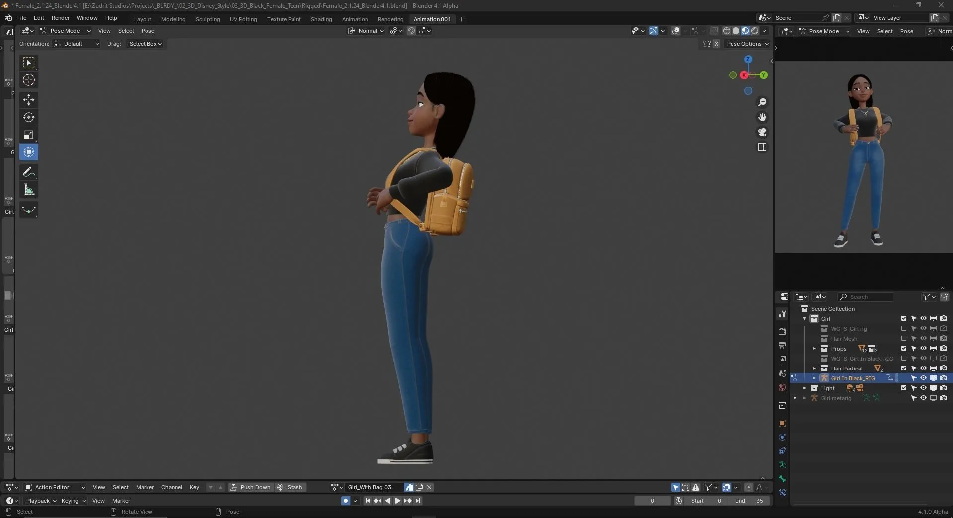953x518 pixels.
Task: Hide Hair Mesh in the viewport
Action: [x=923, y=339]
